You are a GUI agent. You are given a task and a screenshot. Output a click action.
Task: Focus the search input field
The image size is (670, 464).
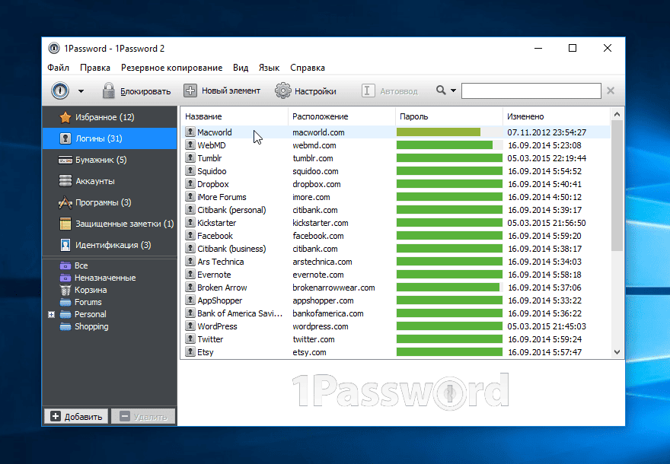tap(531, 91)
